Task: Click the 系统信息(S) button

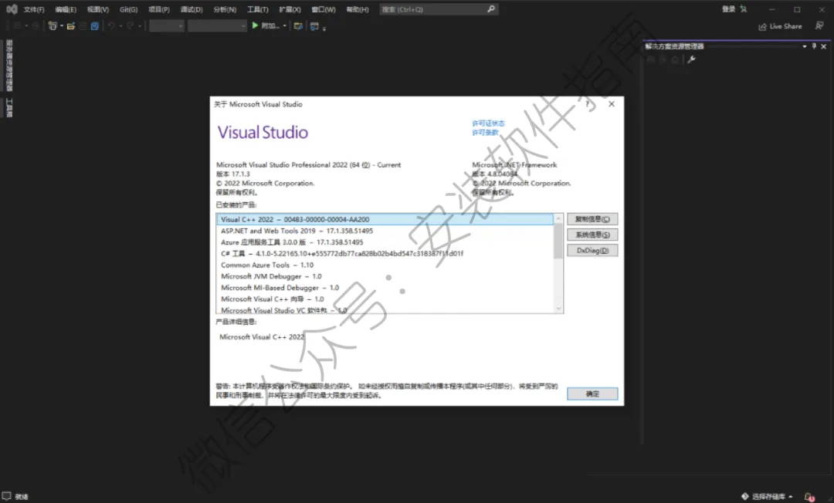Action: [x=592, y=235]
